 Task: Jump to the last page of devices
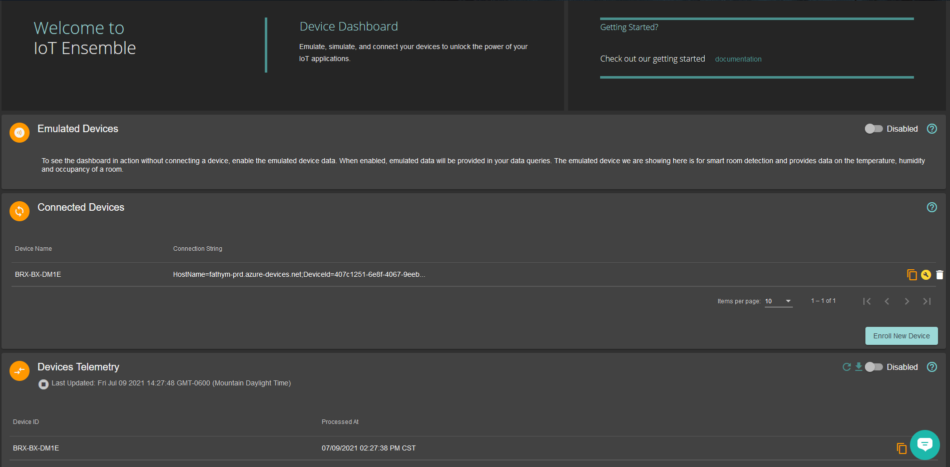point(926,301)
